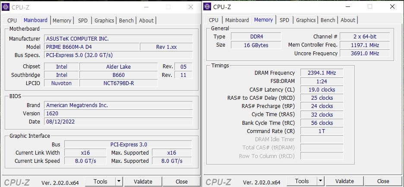Image resolution: width=404 pixels, height=187 pixels.
Task: Open the Bench tab in right window
Action: (x=328, y=20)
